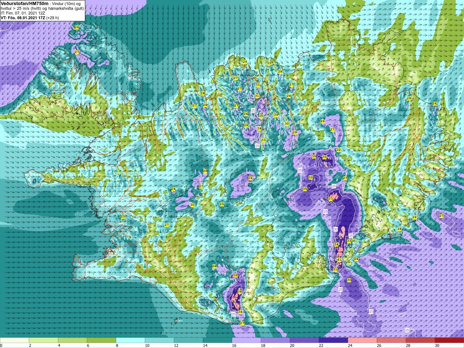Click the legend tick label 14
The width and height of the screenshot is (464, 348).
[x=205, y=346]
